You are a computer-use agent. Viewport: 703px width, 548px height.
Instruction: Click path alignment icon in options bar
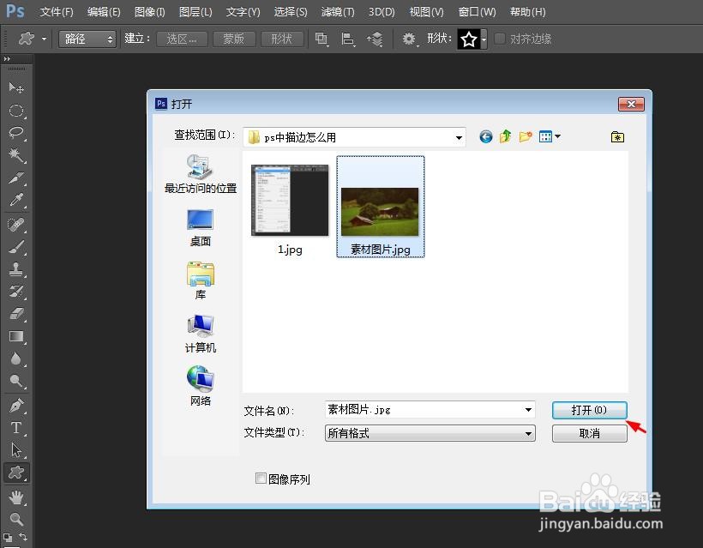pyautogui.click(x=347, y=39)
